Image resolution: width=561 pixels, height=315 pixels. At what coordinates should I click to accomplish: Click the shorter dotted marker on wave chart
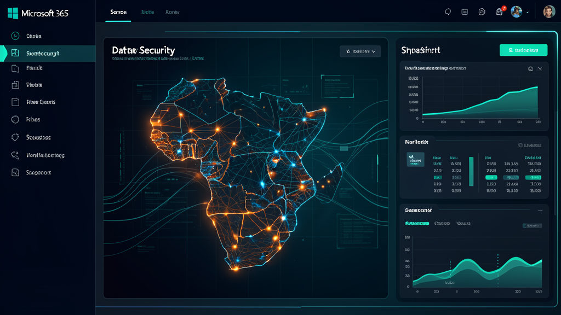(450, 272)
